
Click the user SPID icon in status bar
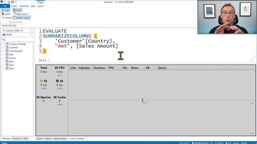click(x=226, y=143)
